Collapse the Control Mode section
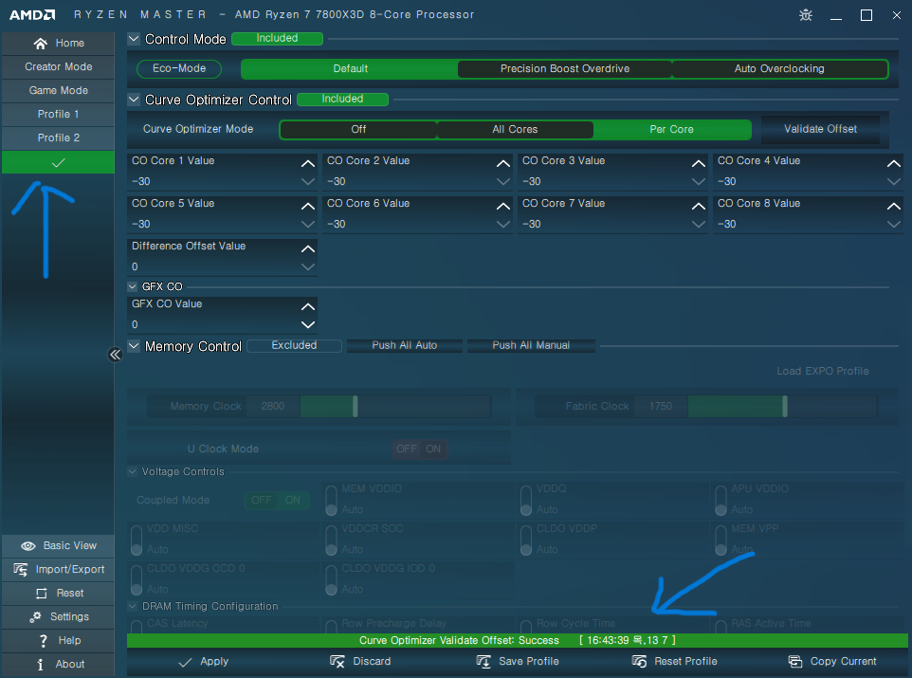 tap(134, 39)
